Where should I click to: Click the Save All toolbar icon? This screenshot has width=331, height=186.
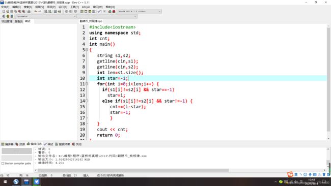(x=16, y=11)
